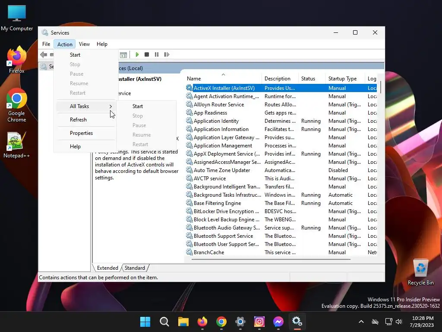The height and width of the screenshot is (332, 442).
Task: Select the Application Identity service row
Action: (281, 121)
